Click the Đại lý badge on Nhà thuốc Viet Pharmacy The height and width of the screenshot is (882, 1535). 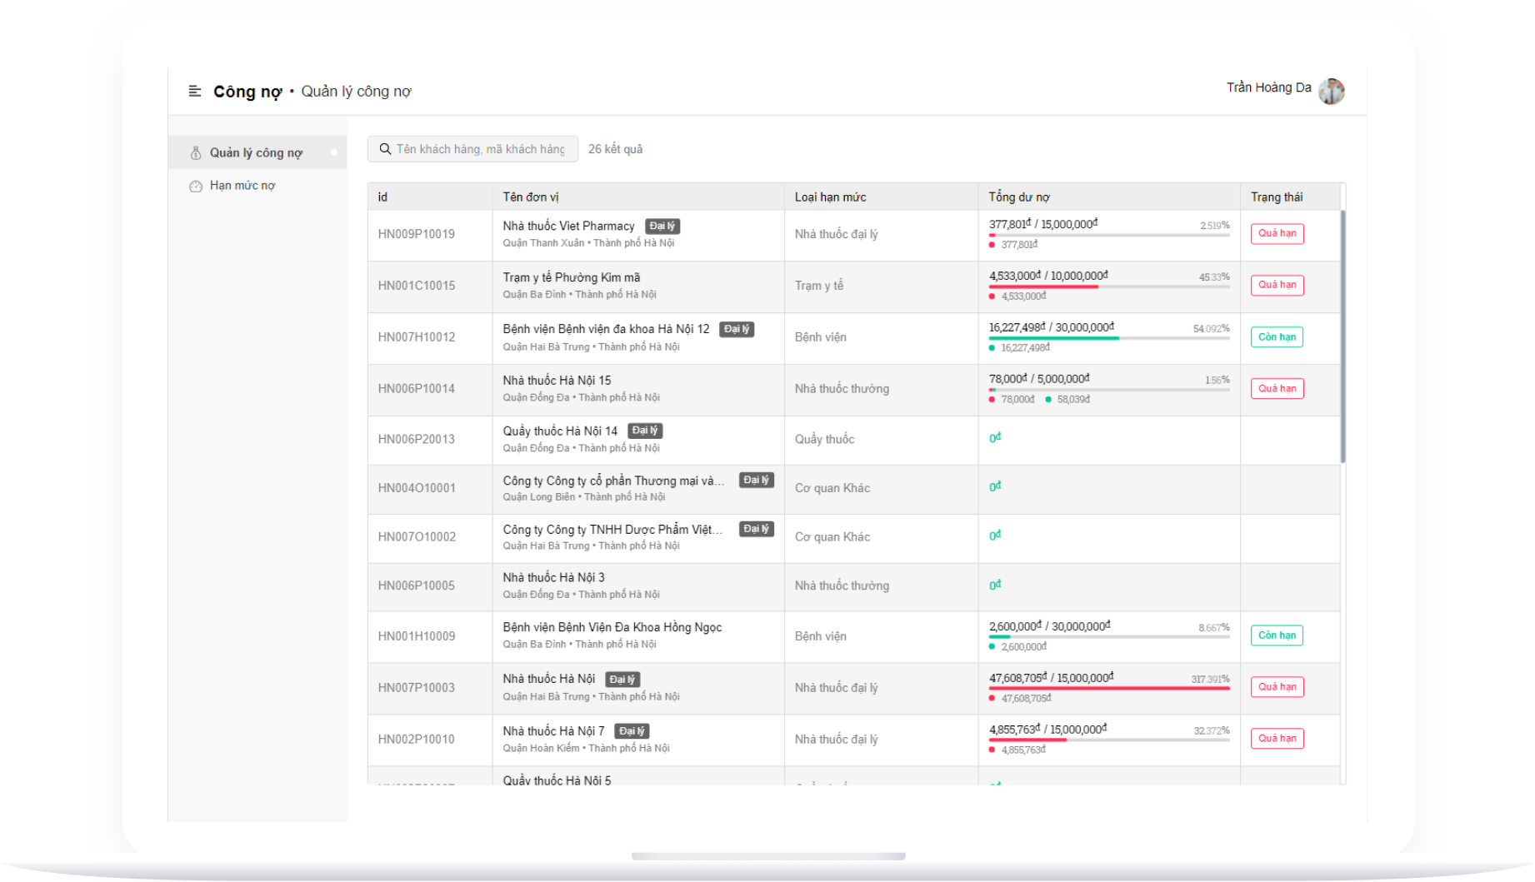point(662,227)
